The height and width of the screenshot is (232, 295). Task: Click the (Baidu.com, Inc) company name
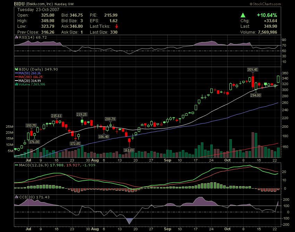point(39,4)
